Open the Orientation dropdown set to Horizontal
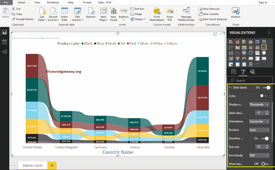The height and width of the screenshot is (170, 275). tap(259, 121)
